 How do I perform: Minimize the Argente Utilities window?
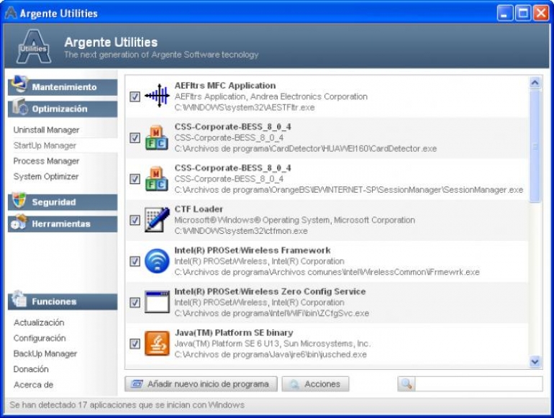coord(504,14)
